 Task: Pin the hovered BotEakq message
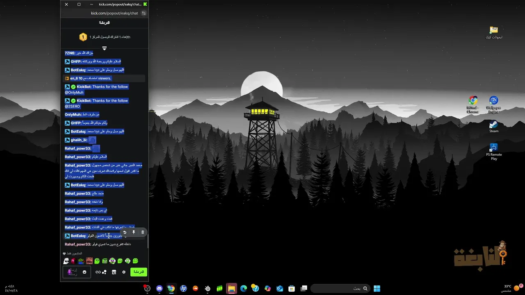(x=134, y=232)
